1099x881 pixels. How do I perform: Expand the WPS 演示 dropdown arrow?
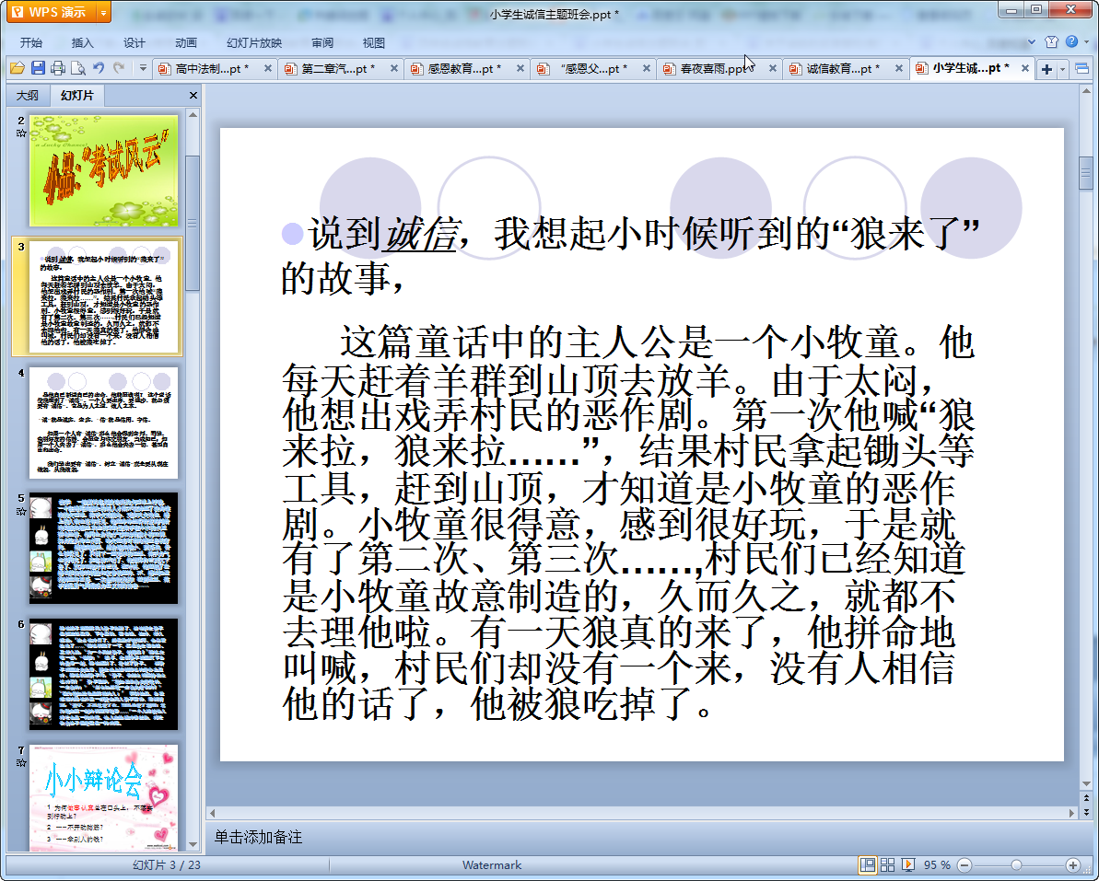[x=104, y=12]
